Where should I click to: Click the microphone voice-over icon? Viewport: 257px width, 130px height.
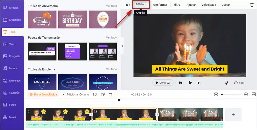coord(226,83)
